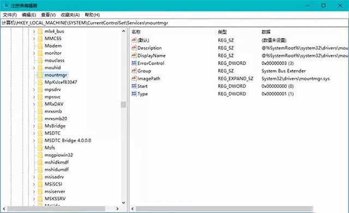Select the mrxsmb20 folder icon
The width and height of the screenshot is (349, 213).
tap(40, 119)
